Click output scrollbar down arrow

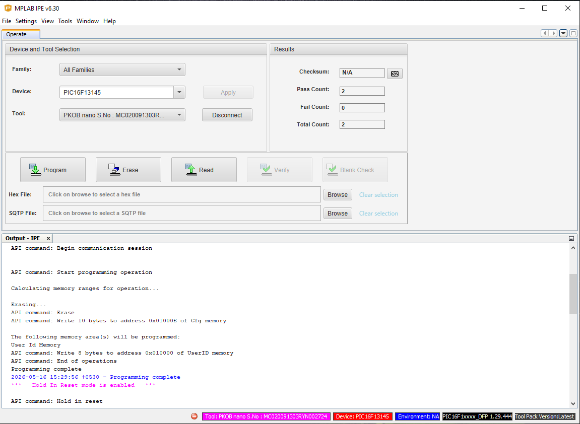(573, 404)
